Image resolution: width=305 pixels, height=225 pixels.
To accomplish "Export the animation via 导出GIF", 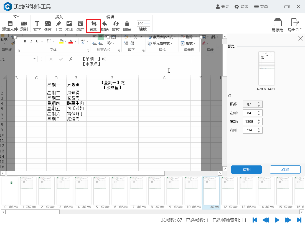I will click(295, 26).
